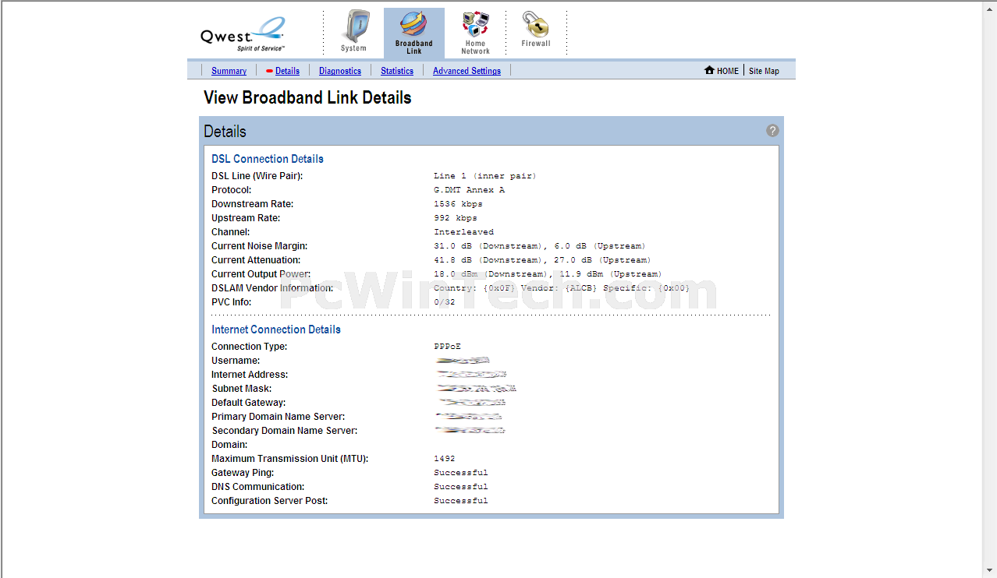Select the protocol value 'G.DMT Annex A'
This screenshot has width=997, height=578.
(469, 190)
